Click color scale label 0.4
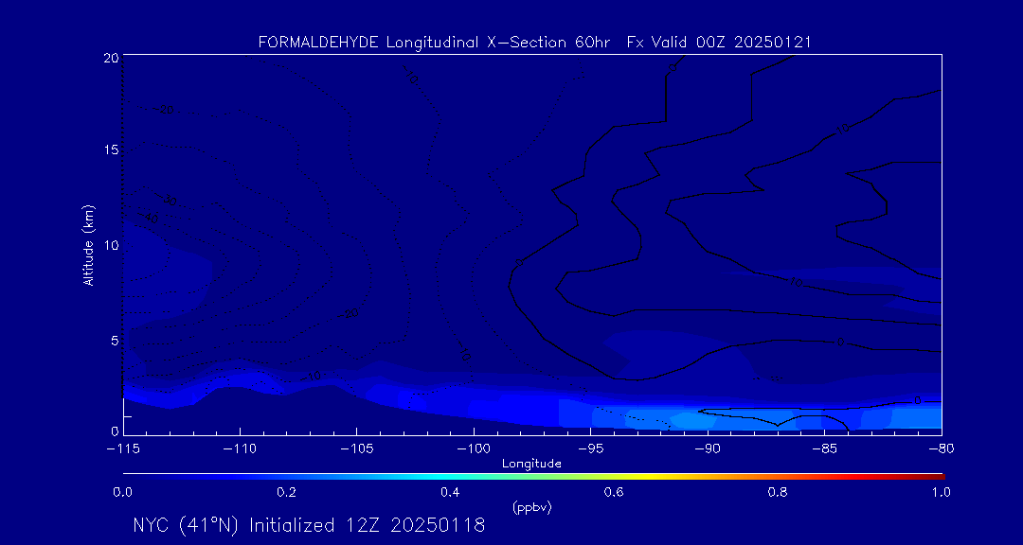This screenshot has height=545, width=1023. 450,492
